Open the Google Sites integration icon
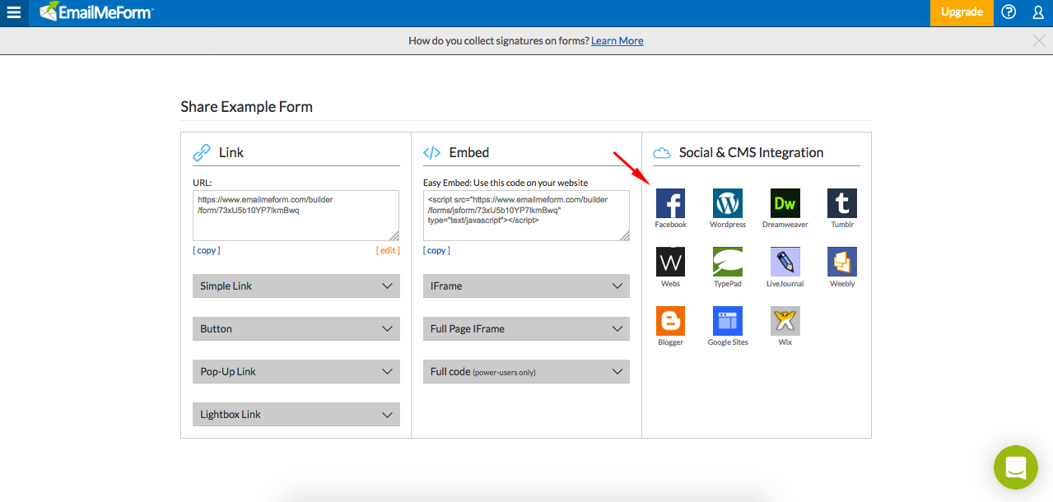 point(727,320)
